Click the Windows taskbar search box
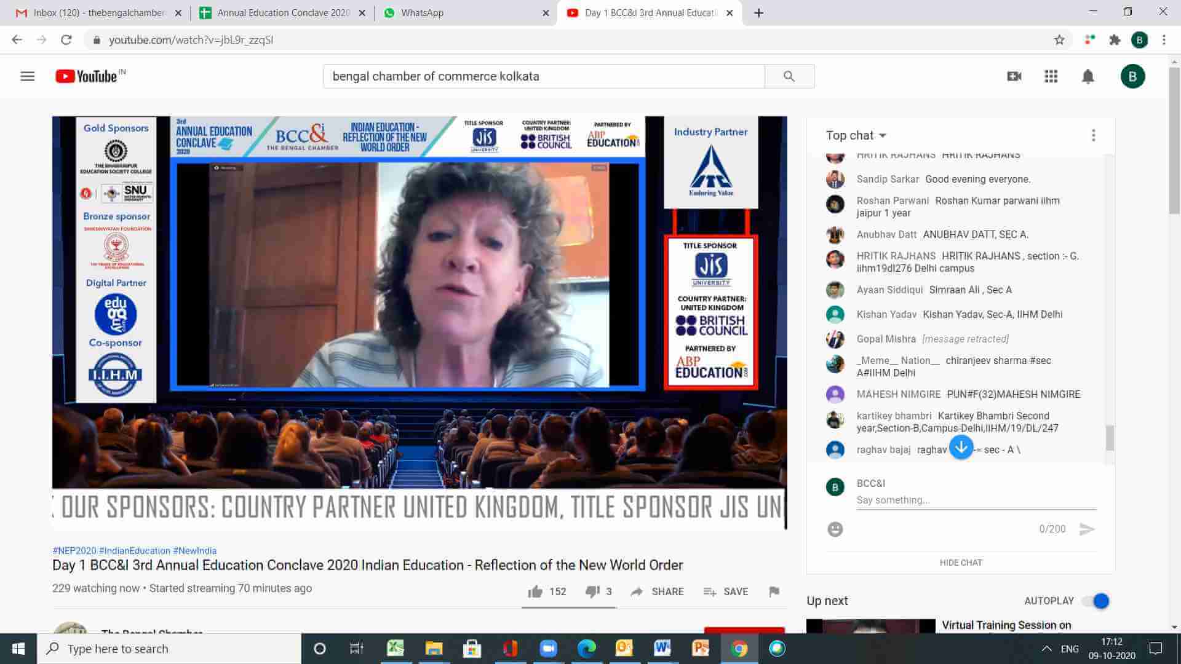The height and width of the screenshot is (664, 1181). coord(169,649)
